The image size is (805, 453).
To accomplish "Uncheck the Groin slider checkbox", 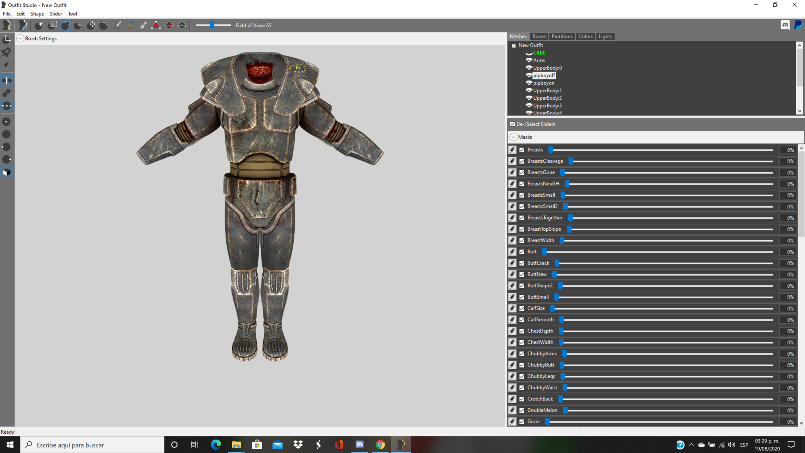I will (522, 422).
